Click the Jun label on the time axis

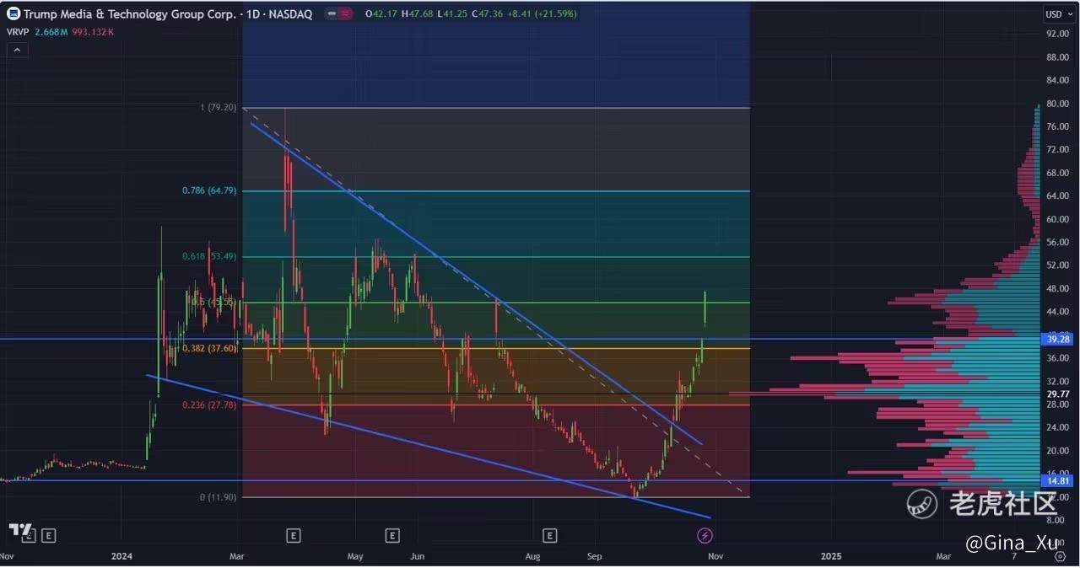point(416,556)
